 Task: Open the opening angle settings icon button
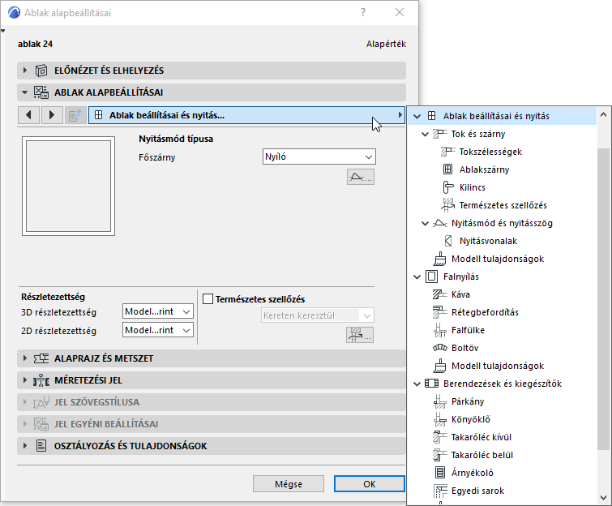pyautogui.click(x=360, y=177)
